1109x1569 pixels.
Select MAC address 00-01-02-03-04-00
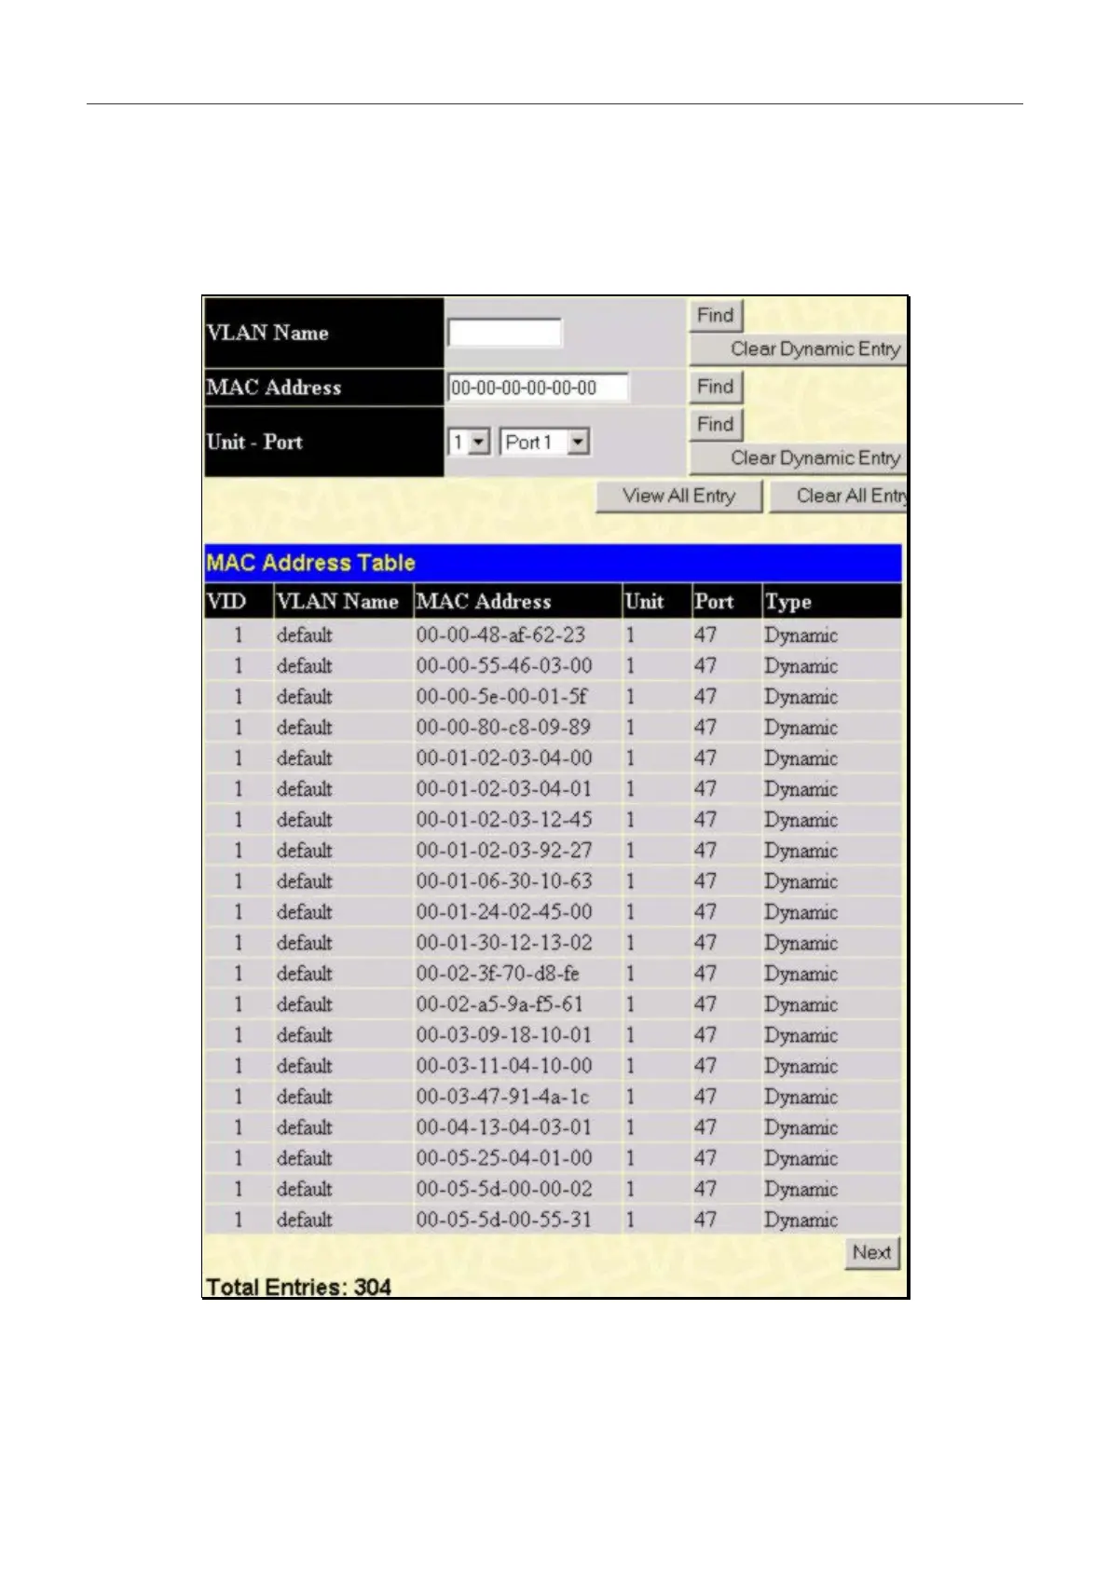pyautogui.click(x=503, y=758)
